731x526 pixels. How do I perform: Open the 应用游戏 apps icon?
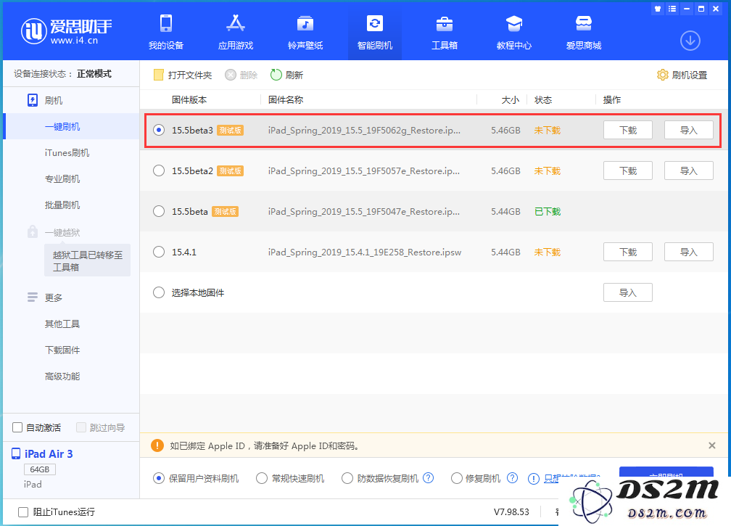pyautogui.click(x=236, y=23)
